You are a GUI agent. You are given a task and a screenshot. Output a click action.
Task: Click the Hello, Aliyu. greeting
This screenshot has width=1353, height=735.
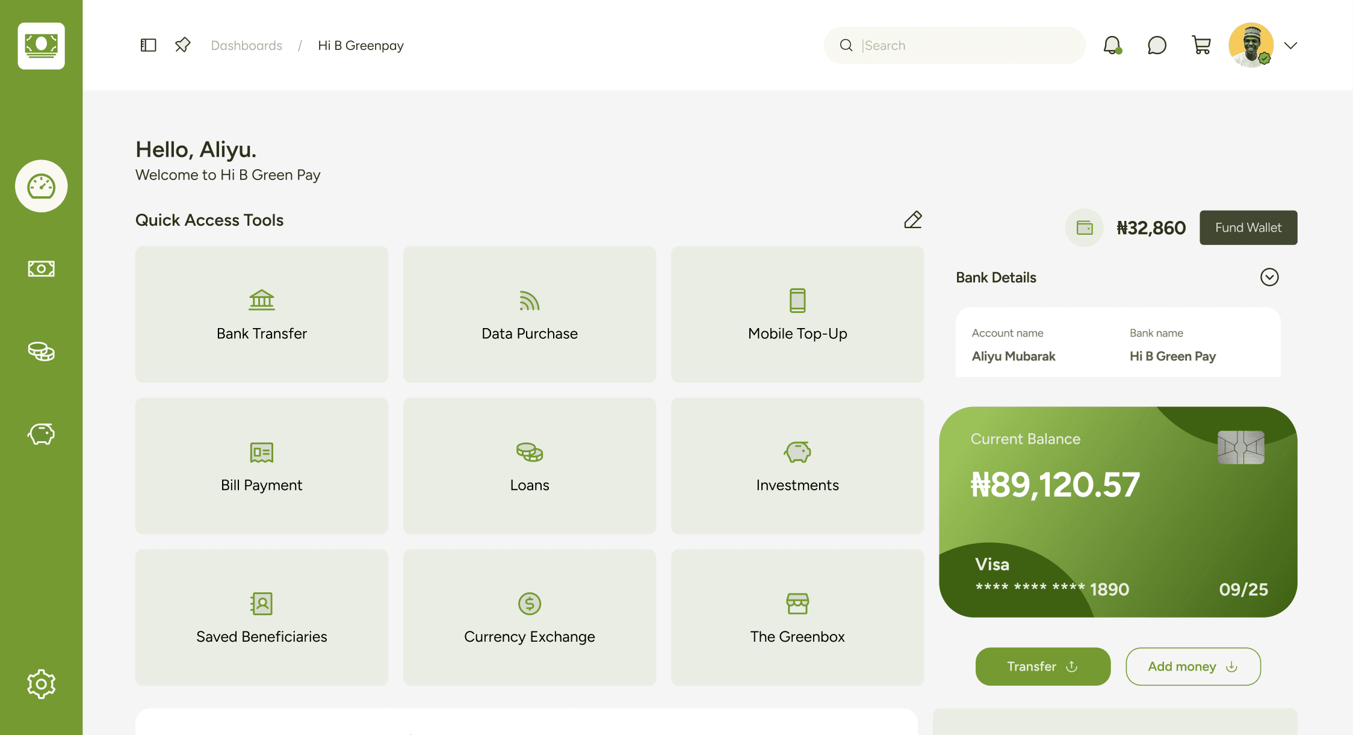click(196, 149)
